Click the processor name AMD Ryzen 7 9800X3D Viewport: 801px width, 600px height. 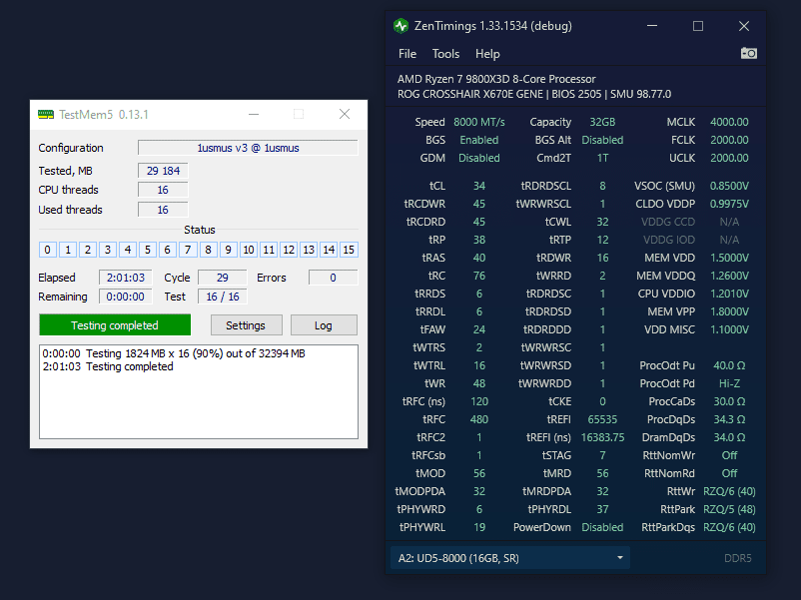point(496,79)
